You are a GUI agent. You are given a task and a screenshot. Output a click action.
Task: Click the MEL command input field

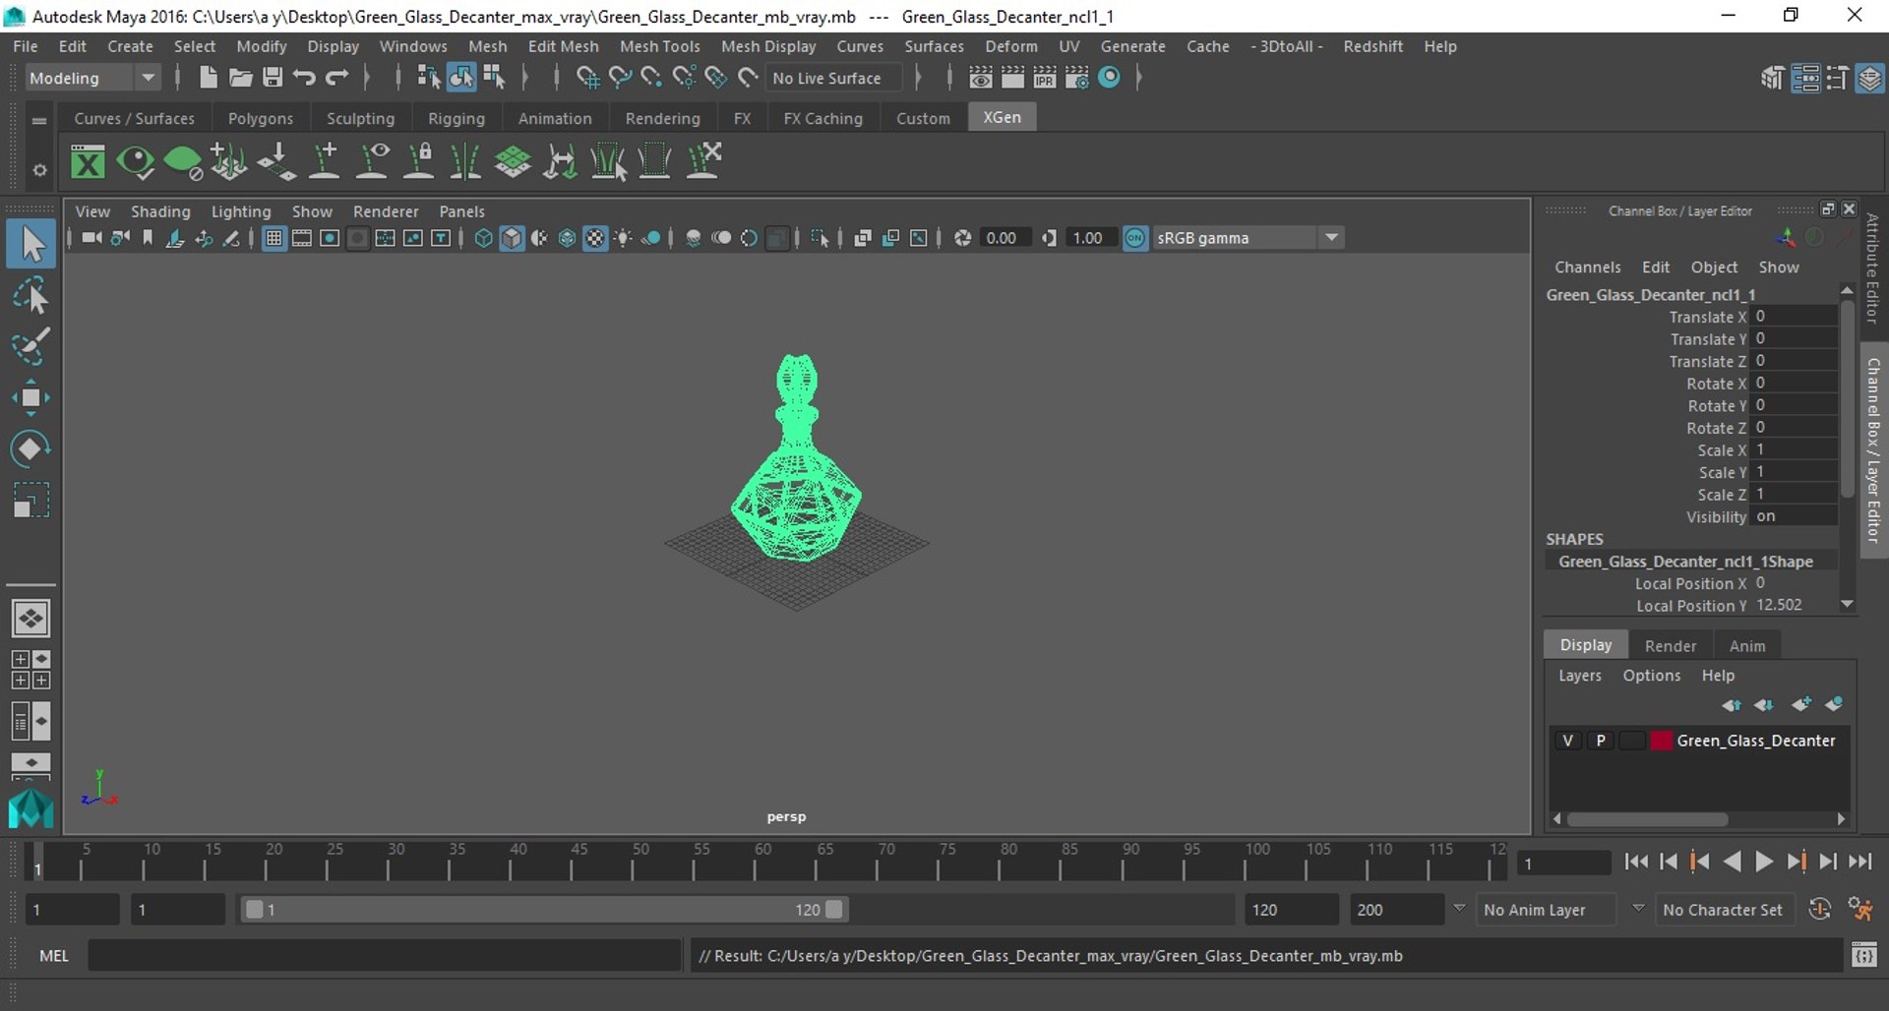[385, 955]
